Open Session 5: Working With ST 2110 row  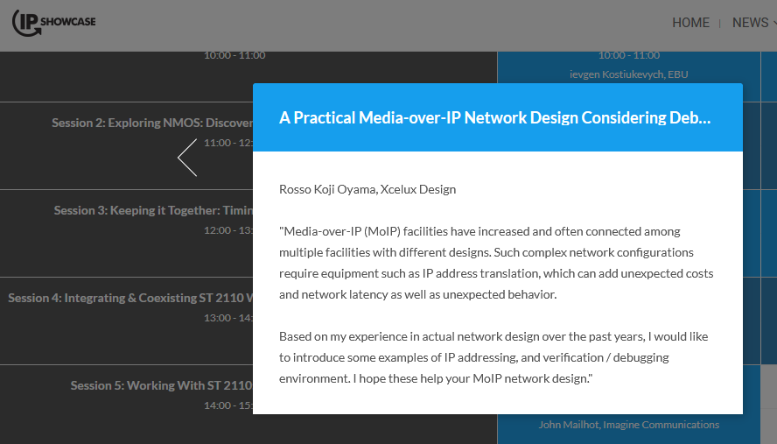coord(126,405)
